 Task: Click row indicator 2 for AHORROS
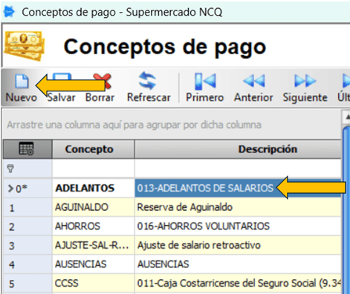(x=27, y=226)
